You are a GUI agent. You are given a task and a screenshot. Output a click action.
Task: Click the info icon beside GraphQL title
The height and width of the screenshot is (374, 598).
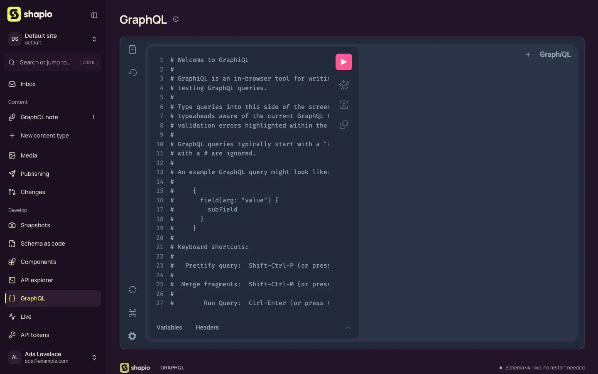tap(176, 19)
